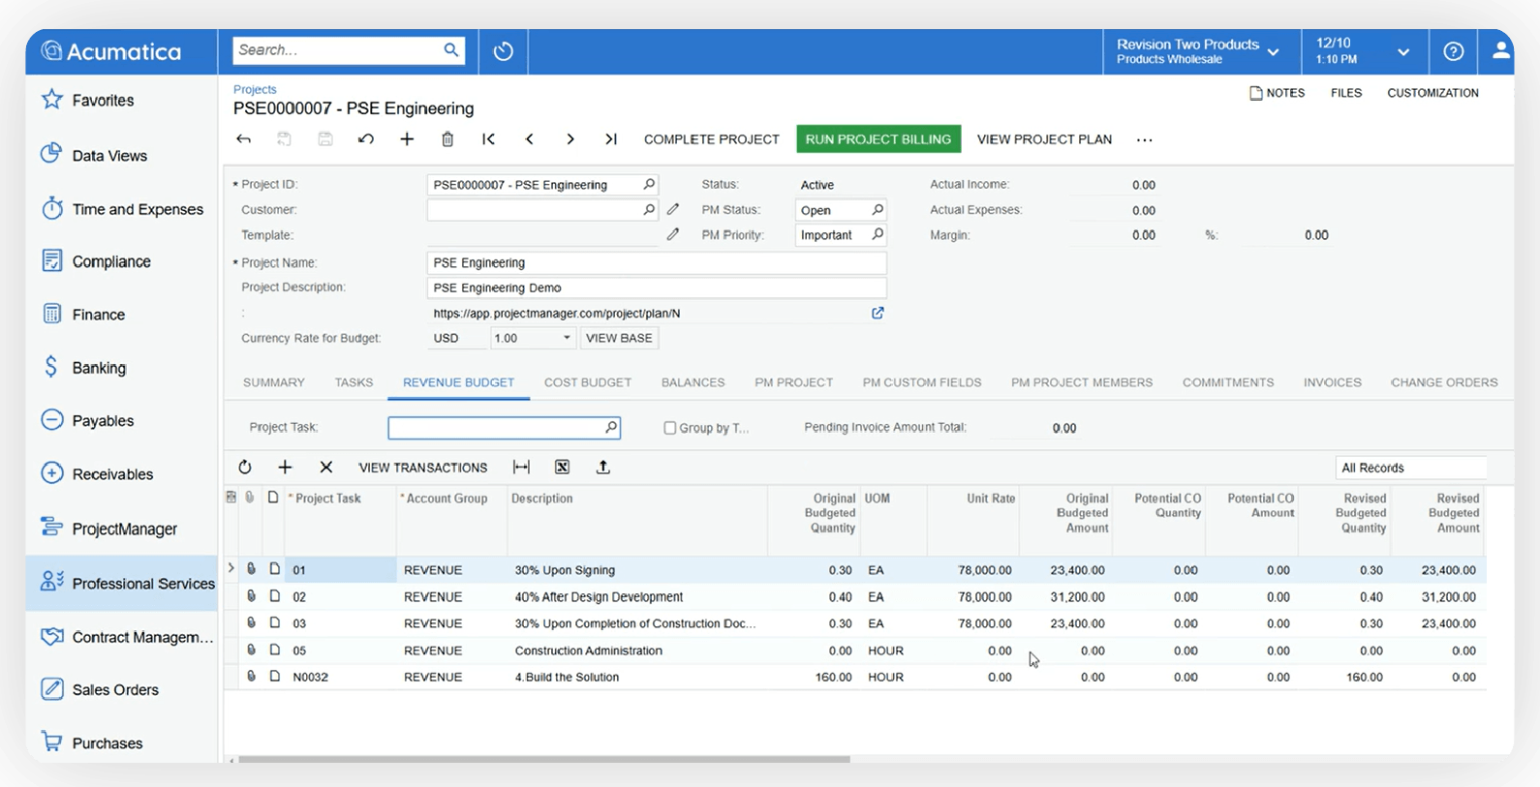Add a new project record with plus icon

click(407, 139)
